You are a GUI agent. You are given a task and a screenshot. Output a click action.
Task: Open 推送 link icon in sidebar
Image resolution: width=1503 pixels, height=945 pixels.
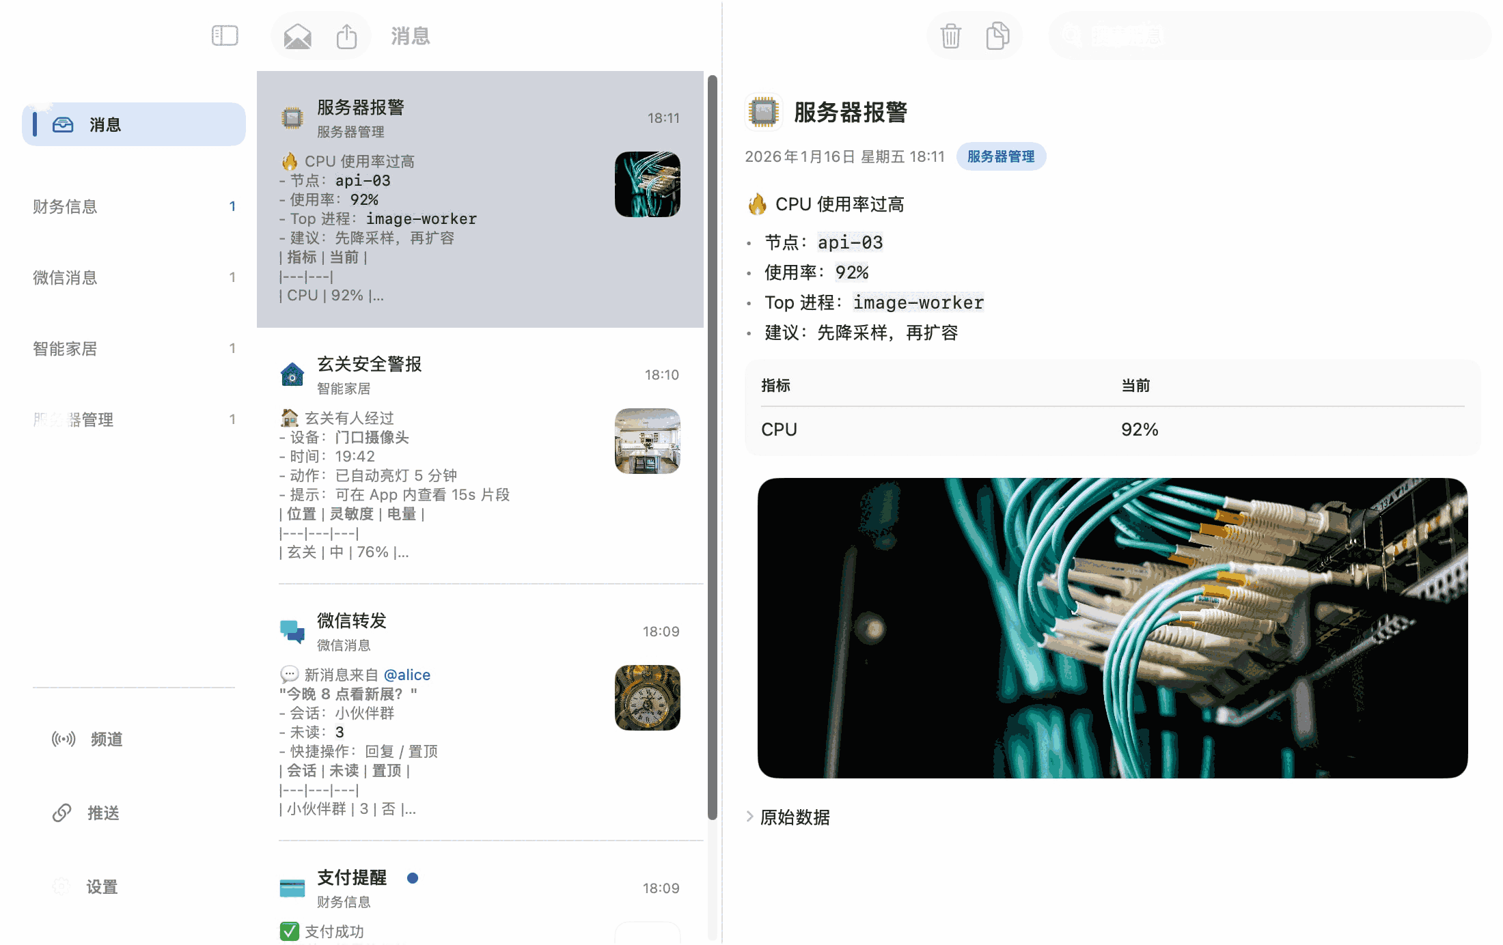coord(62,813)
